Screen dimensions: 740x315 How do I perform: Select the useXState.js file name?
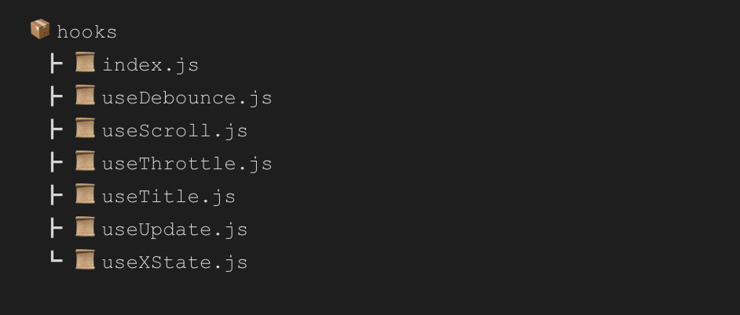[174, 262]
